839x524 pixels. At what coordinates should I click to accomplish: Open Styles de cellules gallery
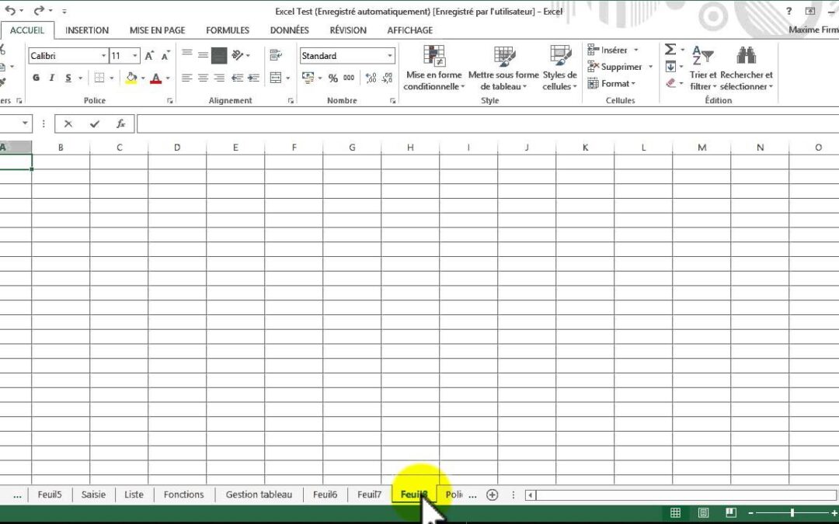point(559,68)
